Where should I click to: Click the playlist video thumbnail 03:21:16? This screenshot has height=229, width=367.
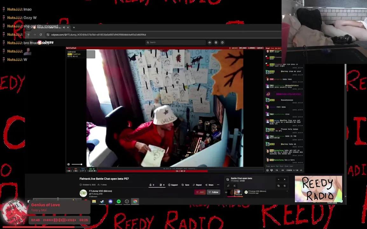tap(235, 193)
